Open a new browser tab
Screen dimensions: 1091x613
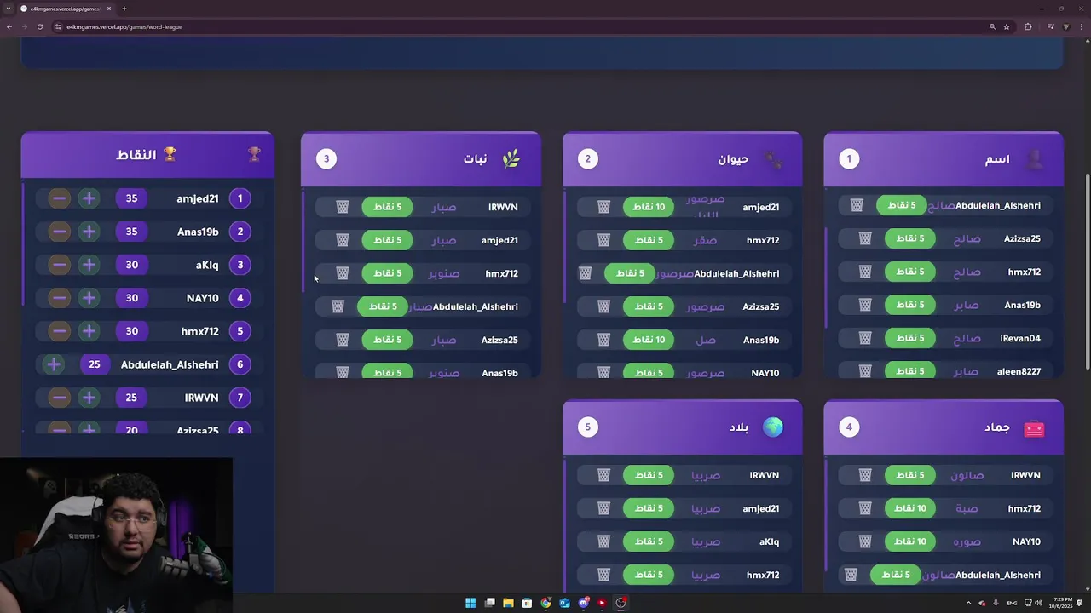click(x=124, y=9)
